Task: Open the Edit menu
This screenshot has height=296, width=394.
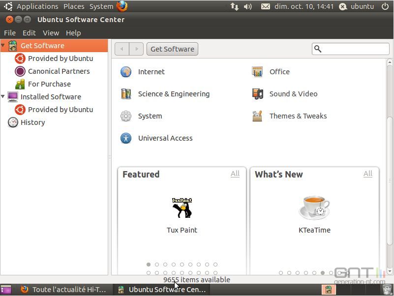Action: pos(29,33)
